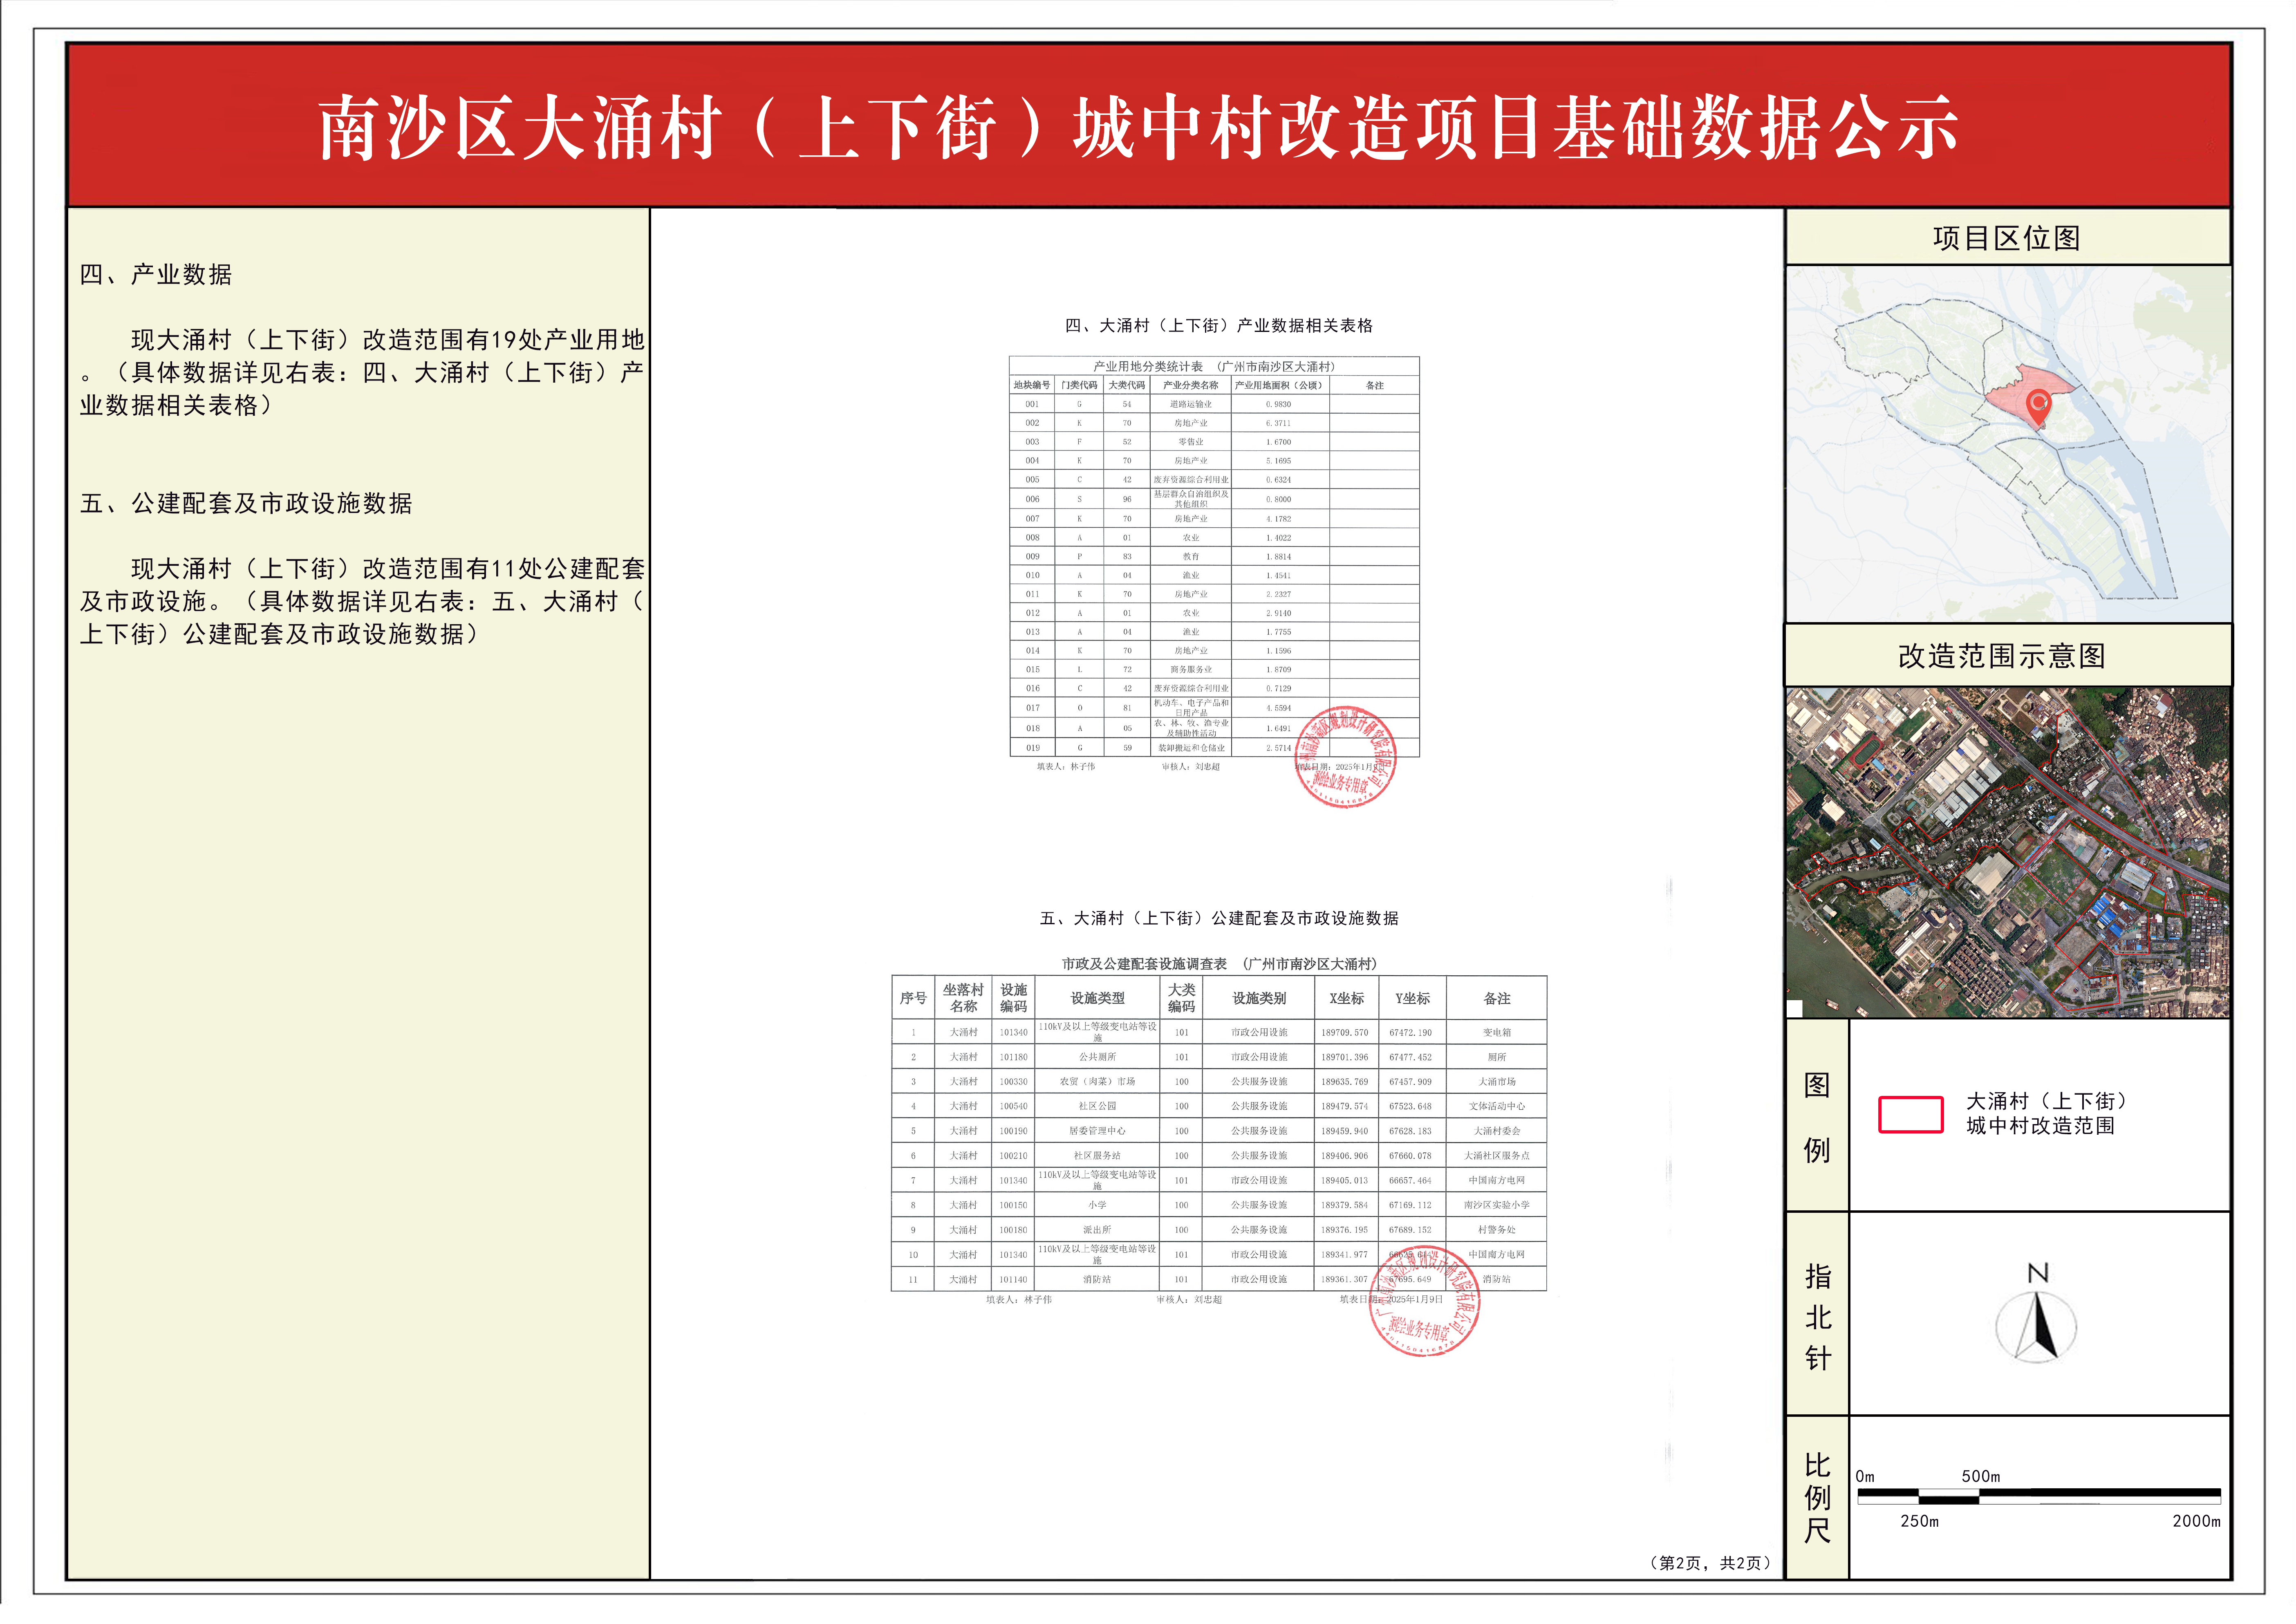
Task: Click the Y coordinate 67169.112
Action: coord(1410,1205)
